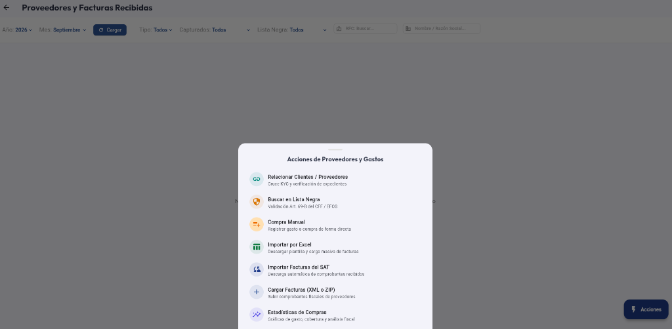
Task: Click the Estadísticas de Compras chart icon
Action: tap(257, 315)
